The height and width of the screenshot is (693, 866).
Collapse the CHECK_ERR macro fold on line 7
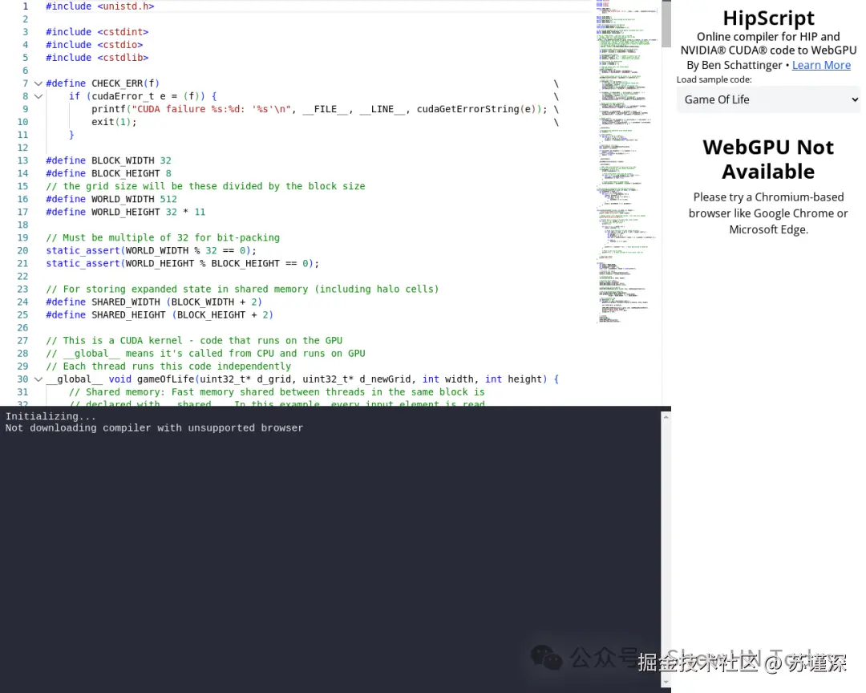[x=38, y=83]
